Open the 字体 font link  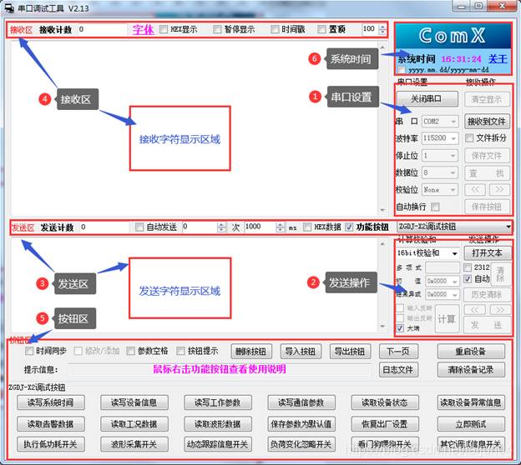pos(144,29)
